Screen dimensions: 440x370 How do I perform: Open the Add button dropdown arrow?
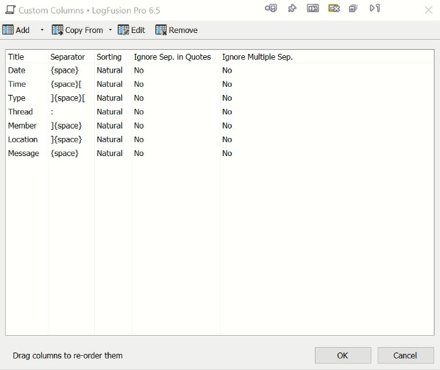coord(42,30)
